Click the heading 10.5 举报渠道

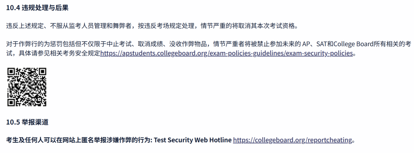tap(27, 122)
